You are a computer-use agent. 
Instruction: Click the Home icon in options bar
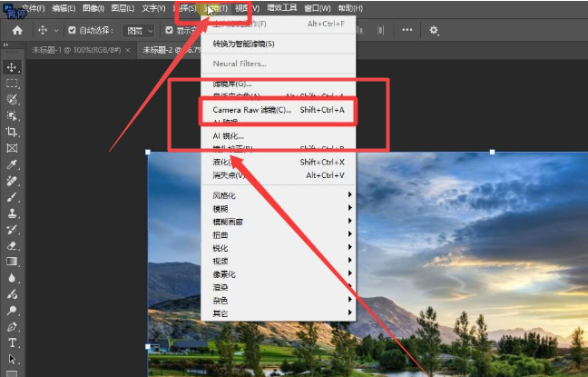16,30
